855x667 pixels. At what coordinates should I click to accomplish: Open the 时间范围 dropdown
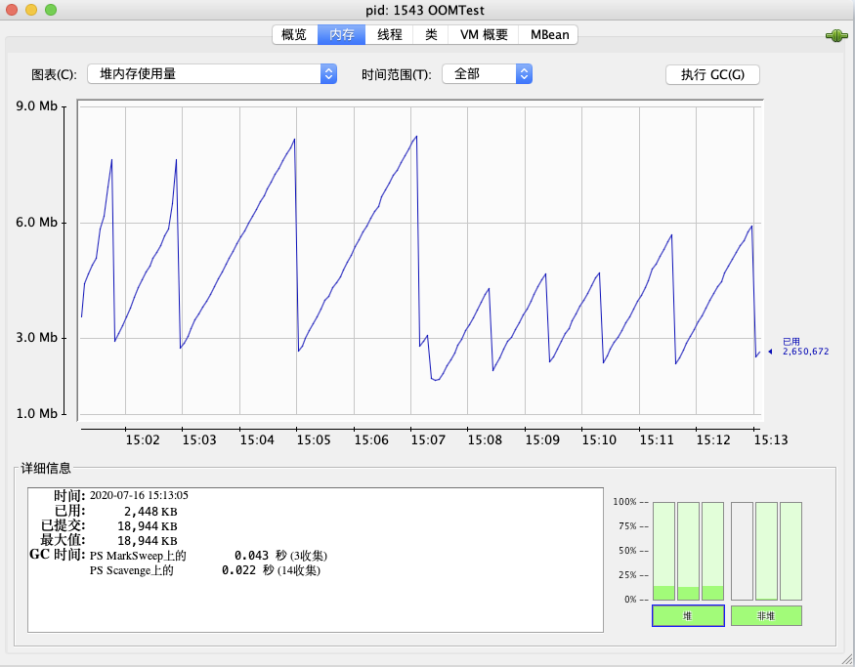point(487,74)
